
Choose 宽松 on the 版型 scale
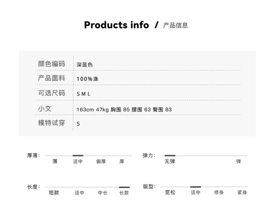(x=170, y=192)
